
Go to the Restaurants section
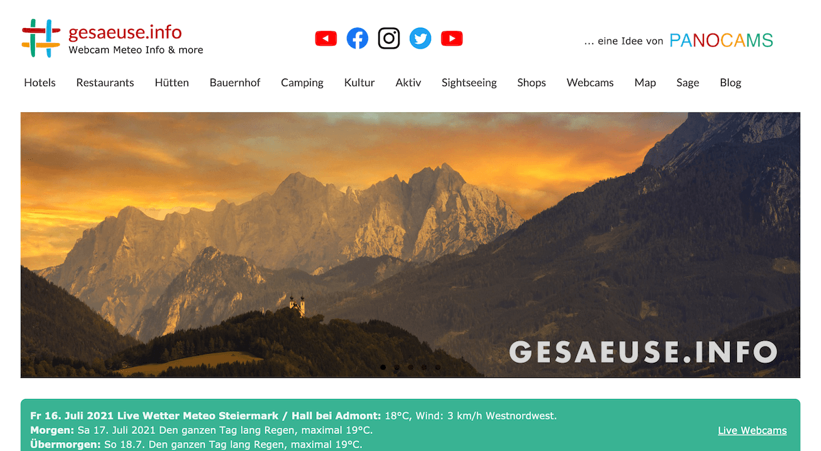[105, 83]
